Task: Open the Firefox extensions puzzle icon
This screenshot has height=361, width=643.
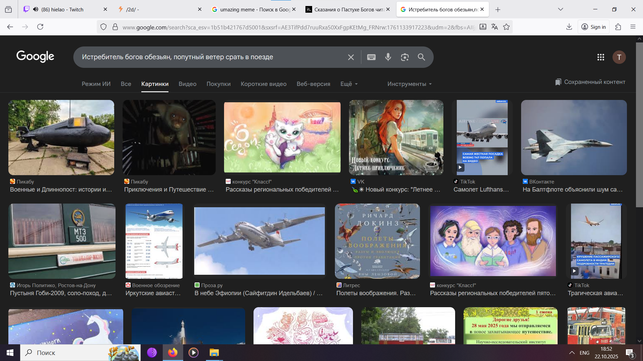Action: click(618, 27)
